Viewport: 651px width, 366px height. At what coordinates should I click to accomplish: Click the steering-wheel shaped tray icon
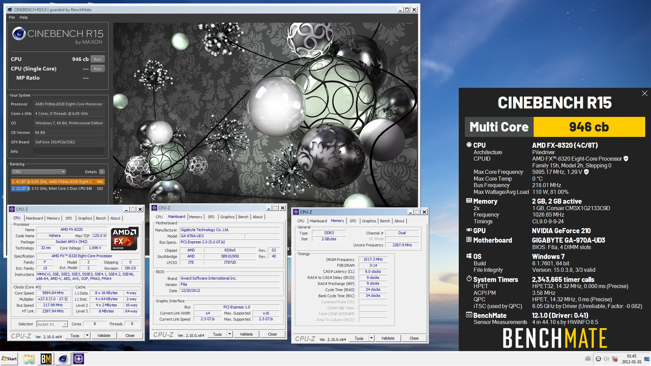point(598,359)
